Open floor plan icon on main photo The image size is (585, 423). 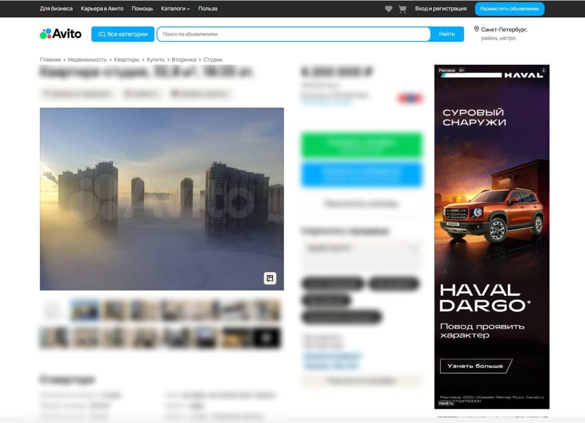(x=270, y=278)
